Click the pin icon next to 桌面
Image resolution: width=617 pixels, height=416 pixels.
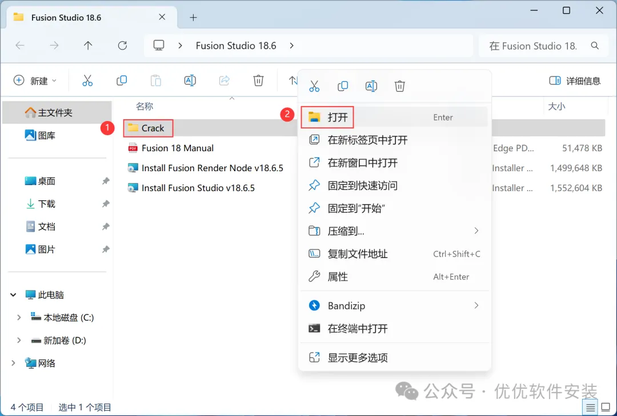tap(106, 181)
